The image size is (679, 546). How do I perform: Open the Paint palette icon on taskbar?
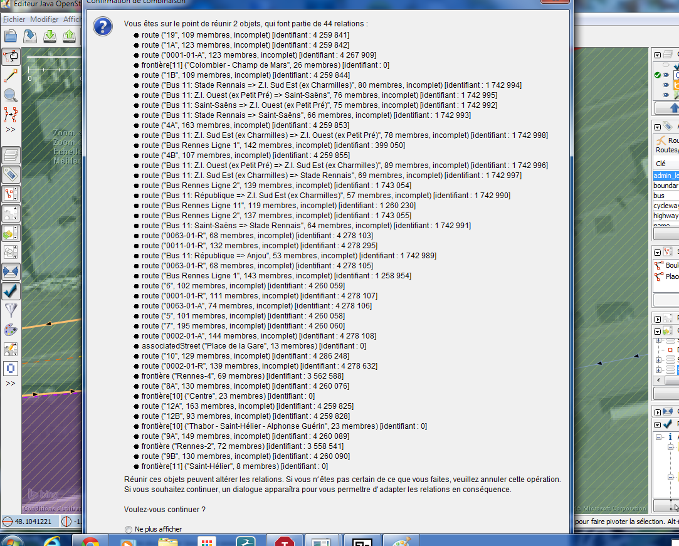point(401,541)
